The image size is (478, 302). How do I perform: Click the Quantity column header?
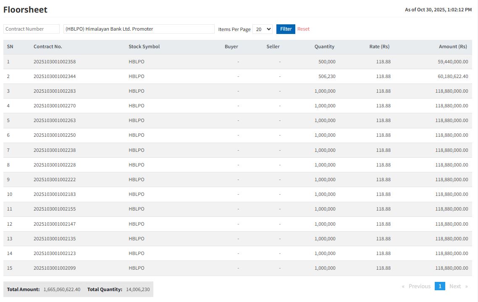tap(324, 47)
